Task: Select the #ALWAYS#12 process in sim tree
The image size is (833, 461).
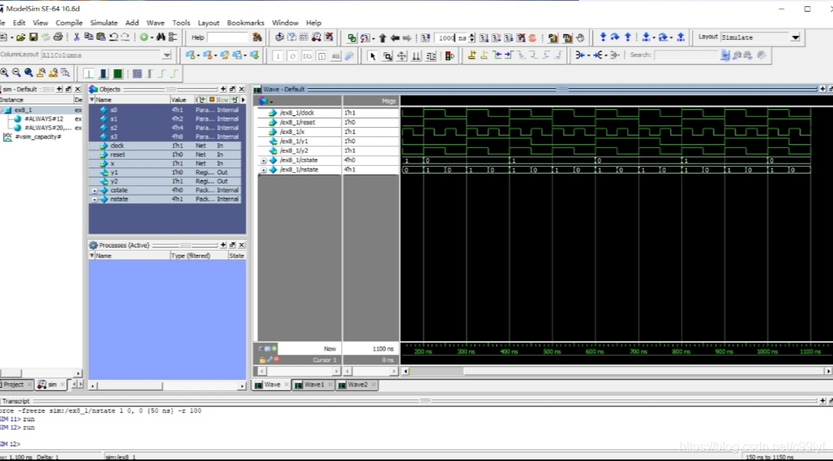Action: tap(44, 119)
